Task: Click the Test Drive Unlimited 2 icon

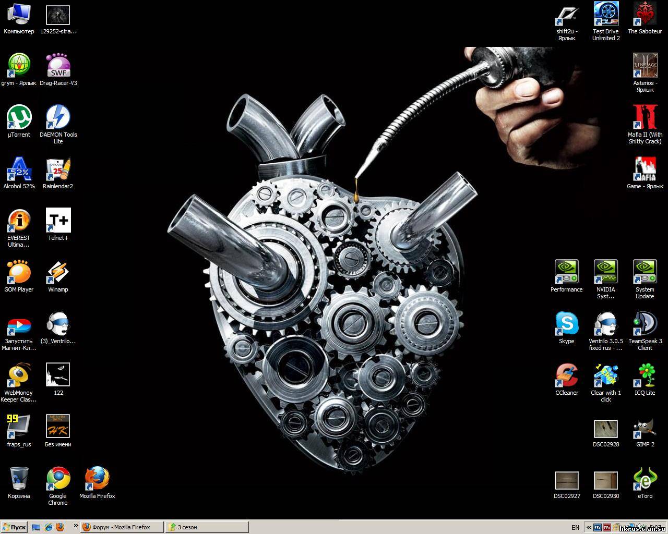Action: (x=605, y=15)
